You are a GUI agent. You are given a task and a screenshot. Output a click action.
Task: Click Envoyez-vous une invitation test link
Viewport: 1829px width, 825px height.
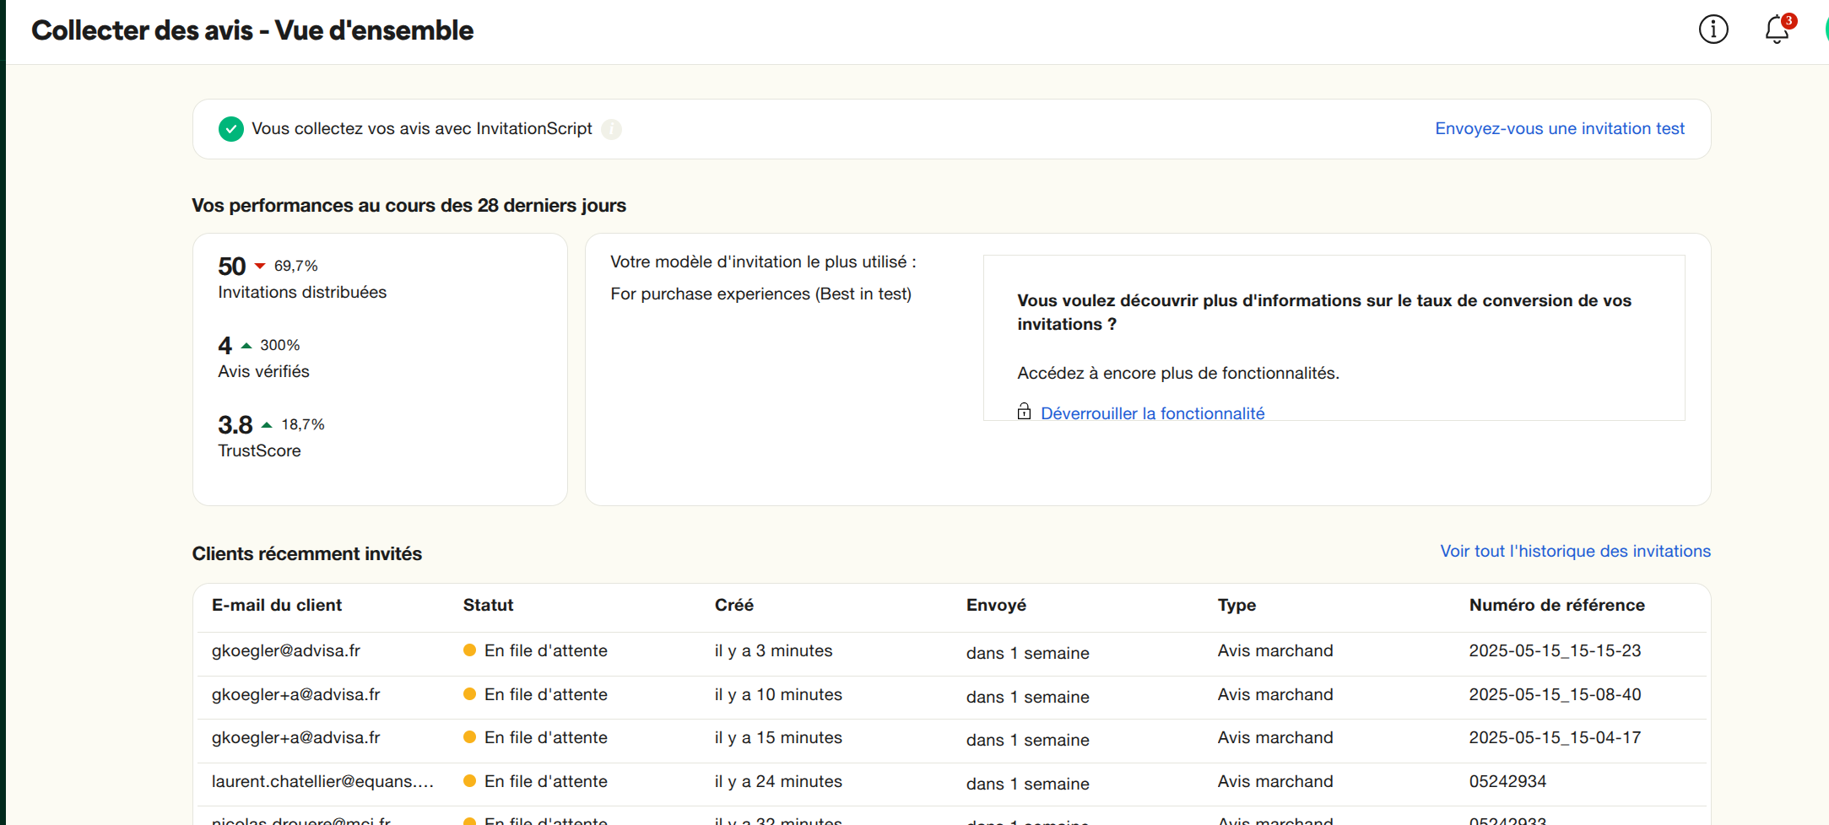pyautogui.click(x=1559, y=129)
